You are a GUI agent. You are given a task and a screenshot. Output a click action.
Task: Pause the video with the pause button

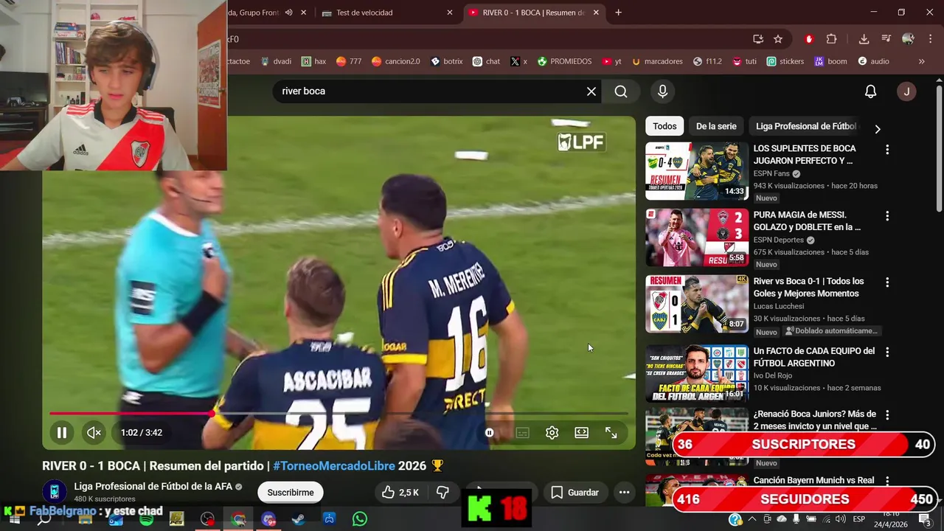click(x=62, y=433)
